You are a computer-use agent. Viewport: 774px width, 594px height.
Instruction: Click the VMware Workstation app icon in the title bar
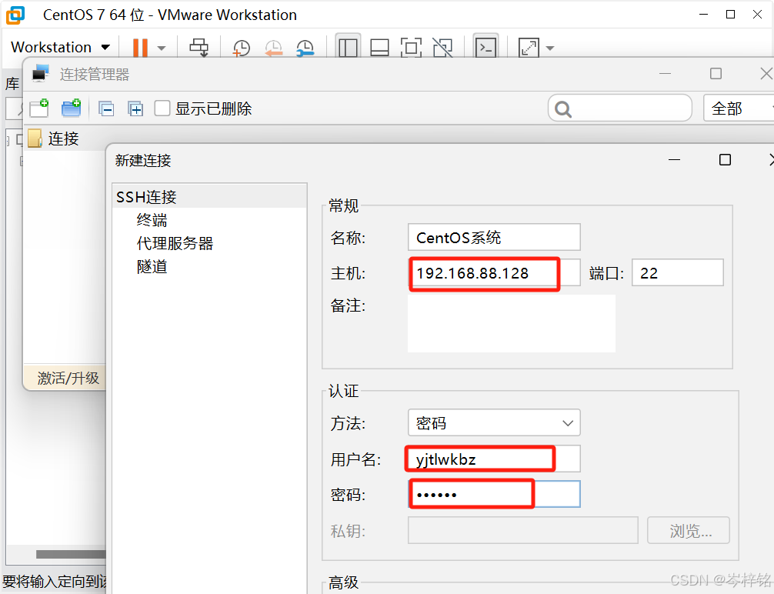coord(15,15)
